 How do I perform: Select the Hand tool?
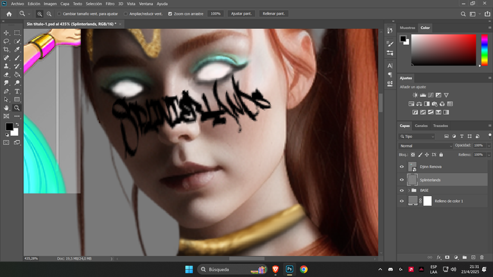click(6, 108)
